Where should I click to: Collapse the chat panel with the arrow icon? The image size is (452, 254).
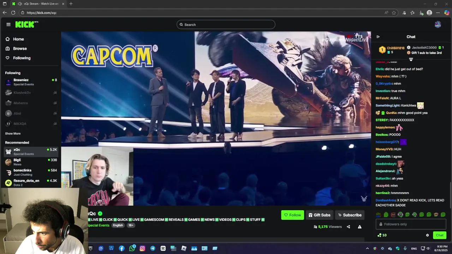pyautogui.click(x=378, y=37)
